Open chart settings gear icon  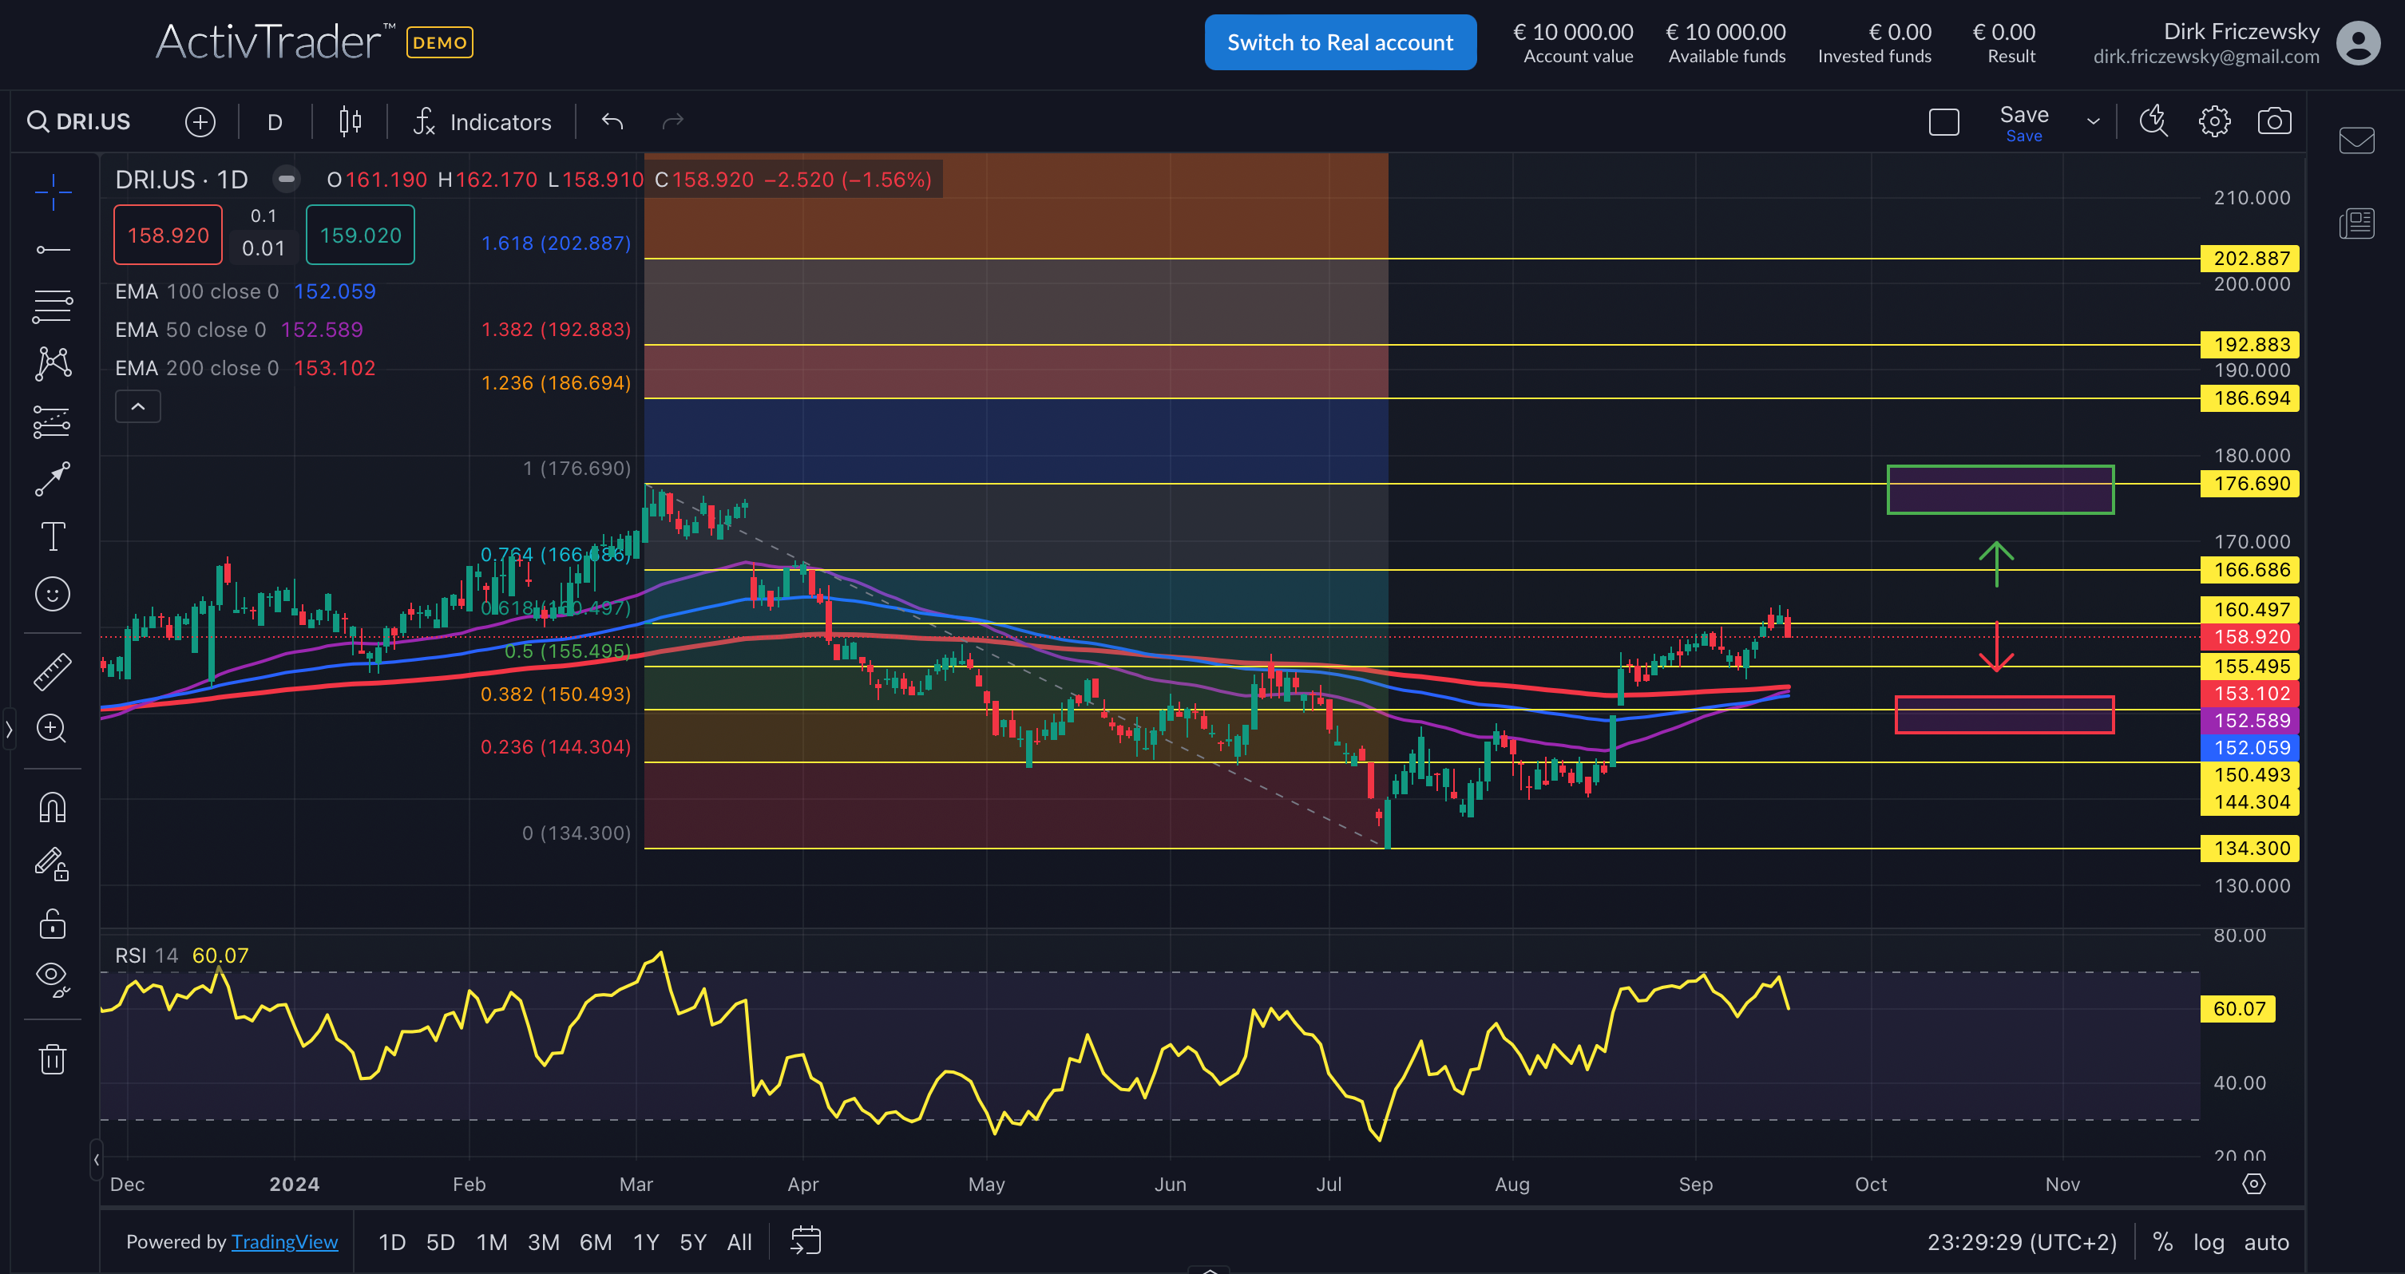[2213, 121]
